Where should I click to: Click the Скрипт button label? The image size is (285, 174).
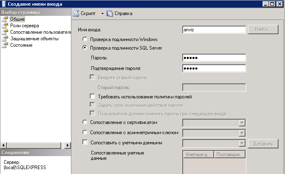(x=88, y=13)
